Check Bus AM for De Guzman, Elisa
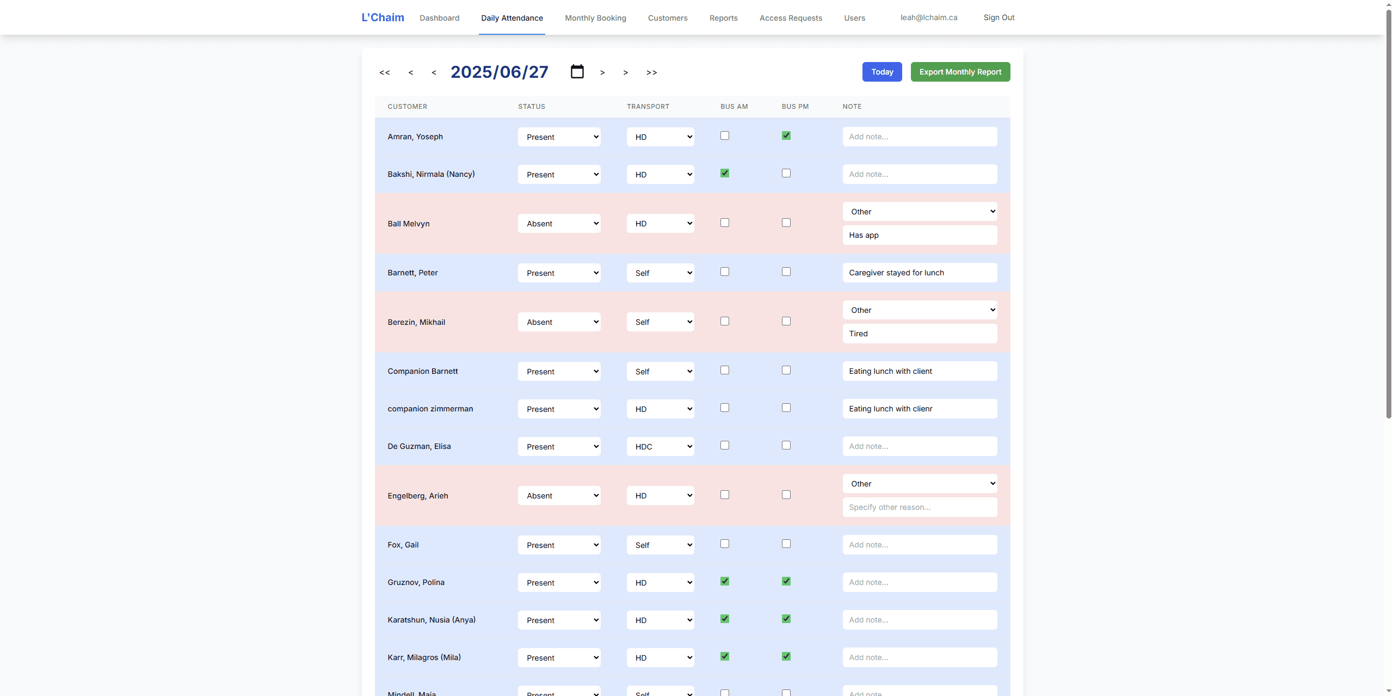 pyautogui.click(x=725, y=445)
